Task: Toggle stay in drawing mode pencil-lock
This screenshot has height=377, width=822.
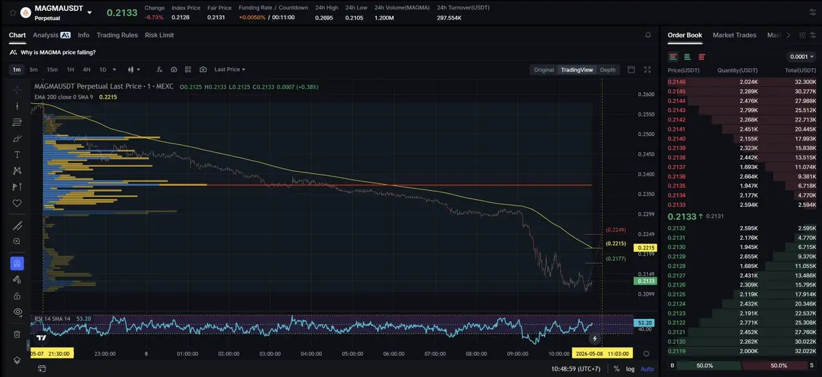Action: tap(16, 279)
